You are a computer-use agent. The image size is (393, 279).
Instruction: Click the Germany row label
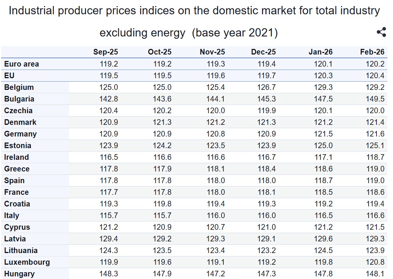pyautogui.click(x=21, y=134)
